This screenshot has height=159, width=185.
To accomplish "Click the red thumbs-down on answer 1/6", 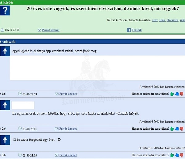I will point(181,94).
